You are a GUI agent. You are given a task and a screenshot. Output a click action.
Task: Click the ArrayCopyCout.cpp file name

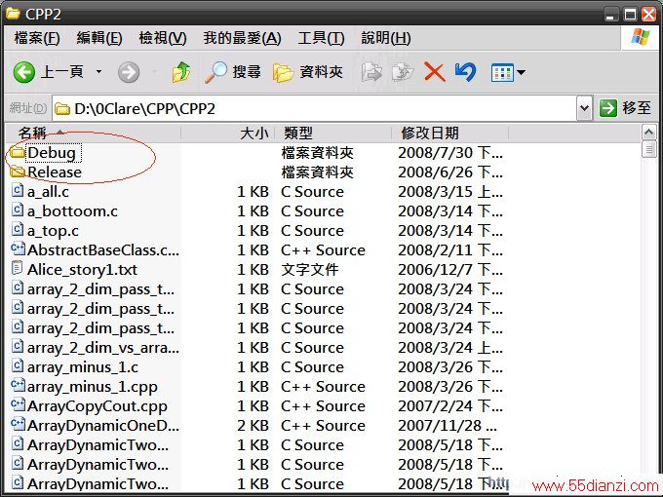tap(97, 406)
